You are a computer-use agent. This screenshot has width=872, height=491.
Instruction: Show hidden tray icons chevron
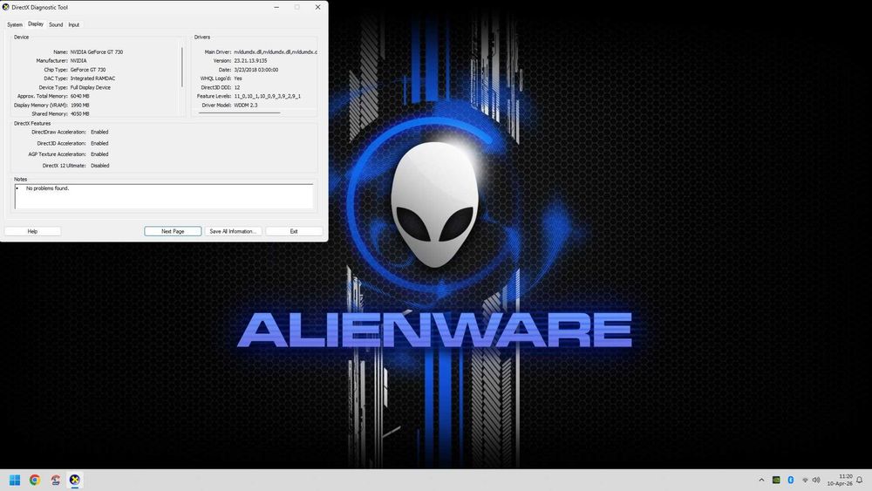[761, 480]
